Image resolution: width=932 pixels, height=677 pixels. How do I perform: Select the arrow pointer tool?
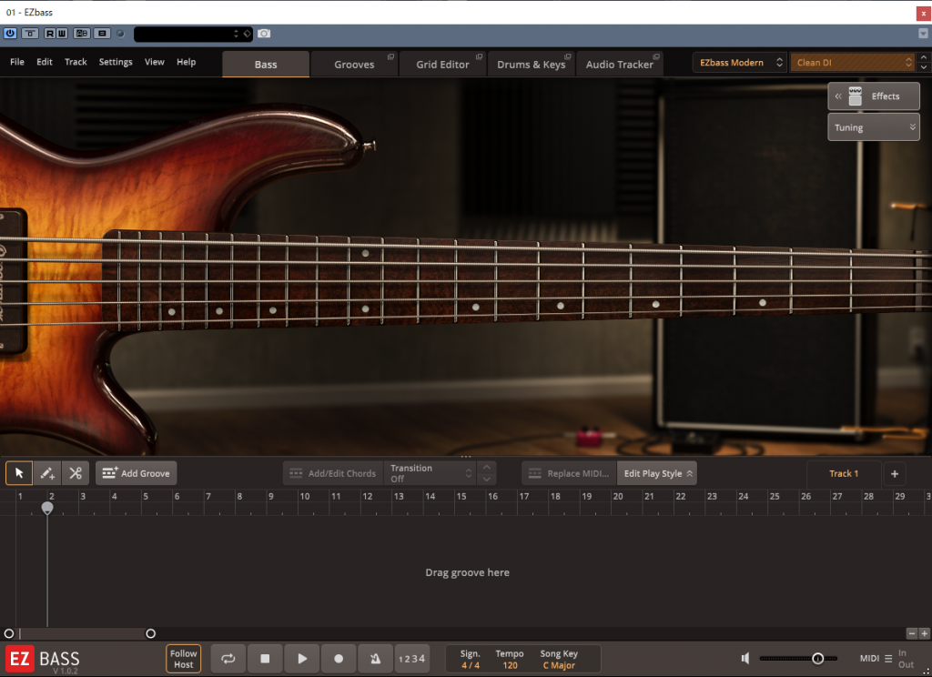click(x=19, y=473)
